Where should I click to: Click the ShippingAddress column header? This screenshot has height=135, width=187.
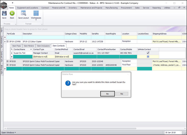(167, 34)
